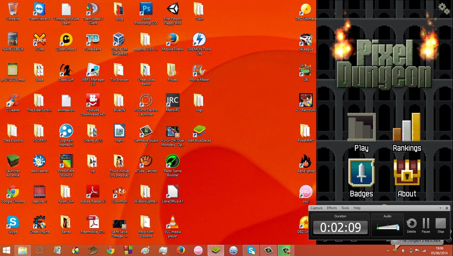Open the Windows Start button
453x256 pixels.
[x=6, y=251]
